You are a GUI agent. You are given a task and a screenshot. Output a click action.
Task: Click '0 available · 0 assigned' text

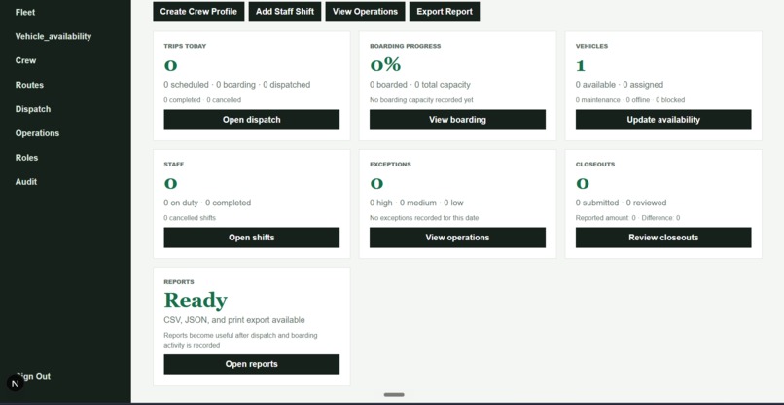click(620, 85)
